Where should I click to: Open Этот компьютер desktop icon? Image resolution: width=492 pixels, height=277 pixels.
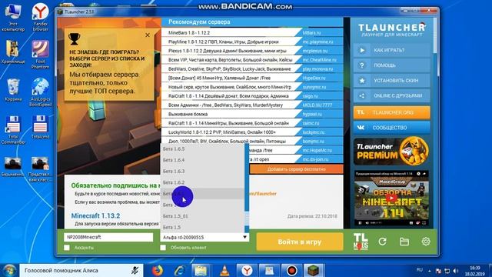13,17
